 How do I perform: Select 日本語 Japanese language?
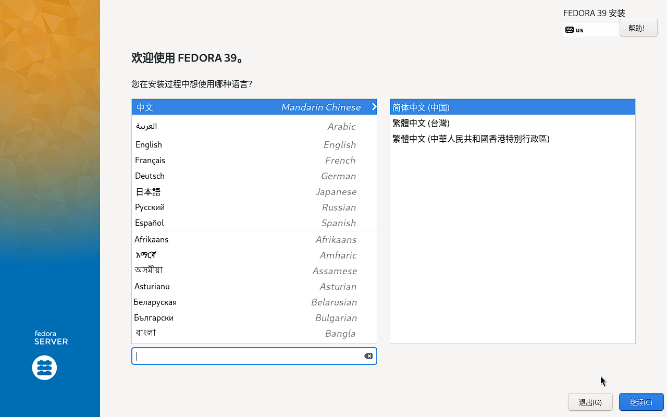[254, 191]
